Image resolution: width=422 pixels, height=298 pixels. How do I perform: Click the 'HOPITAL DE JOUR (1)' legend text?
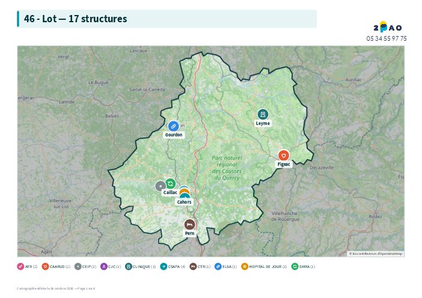268,267
